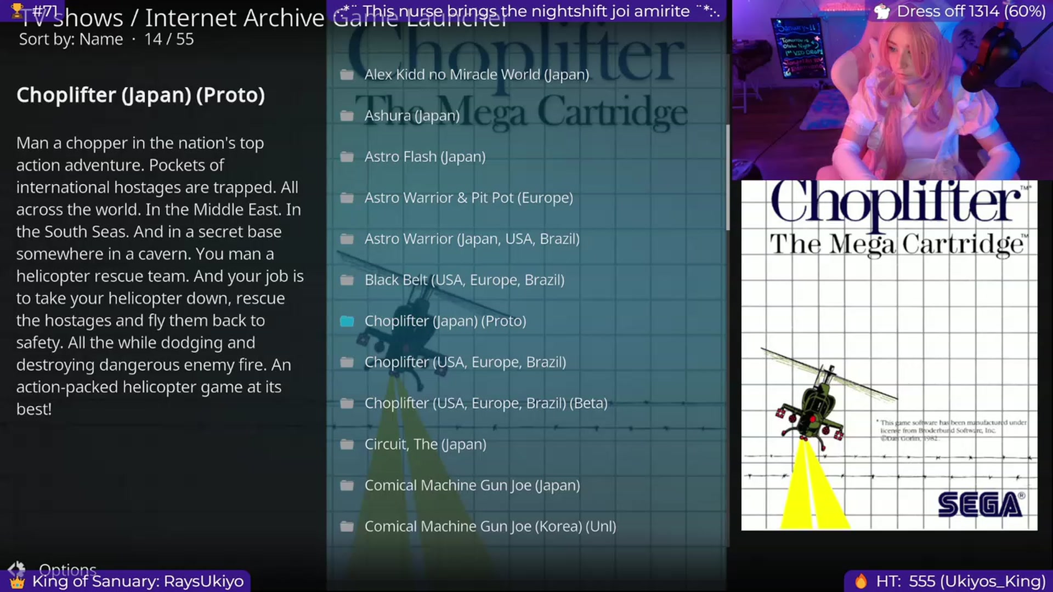Open Astro Warrior (Japan, USA, Brazil)

(x=472, y=239)
